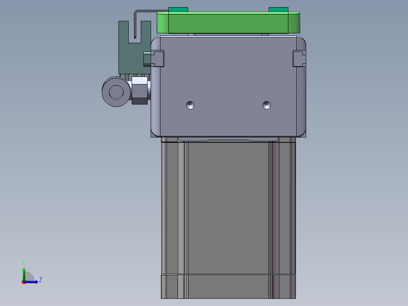Select the bright green top plate
Viewport: 408px width, 306px height.
tap(228, 23)
